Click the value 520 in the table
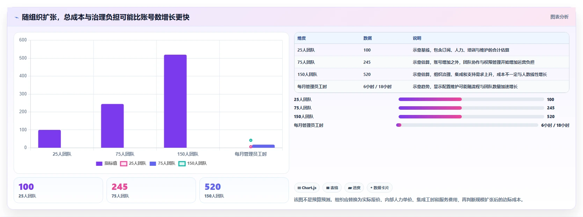583x217 pixels. click(367, 75)
